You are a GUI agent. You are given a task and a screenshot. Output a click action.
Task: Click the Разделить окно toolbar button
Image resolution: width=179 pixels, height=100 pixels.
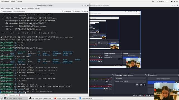pyautogui.click(x=19, y=11)
